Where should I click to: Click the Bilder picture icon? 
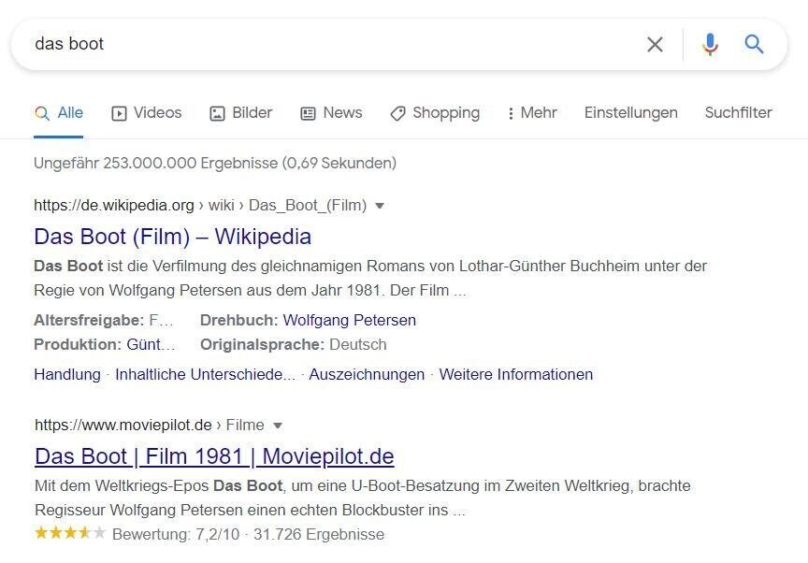coord(217,113)
